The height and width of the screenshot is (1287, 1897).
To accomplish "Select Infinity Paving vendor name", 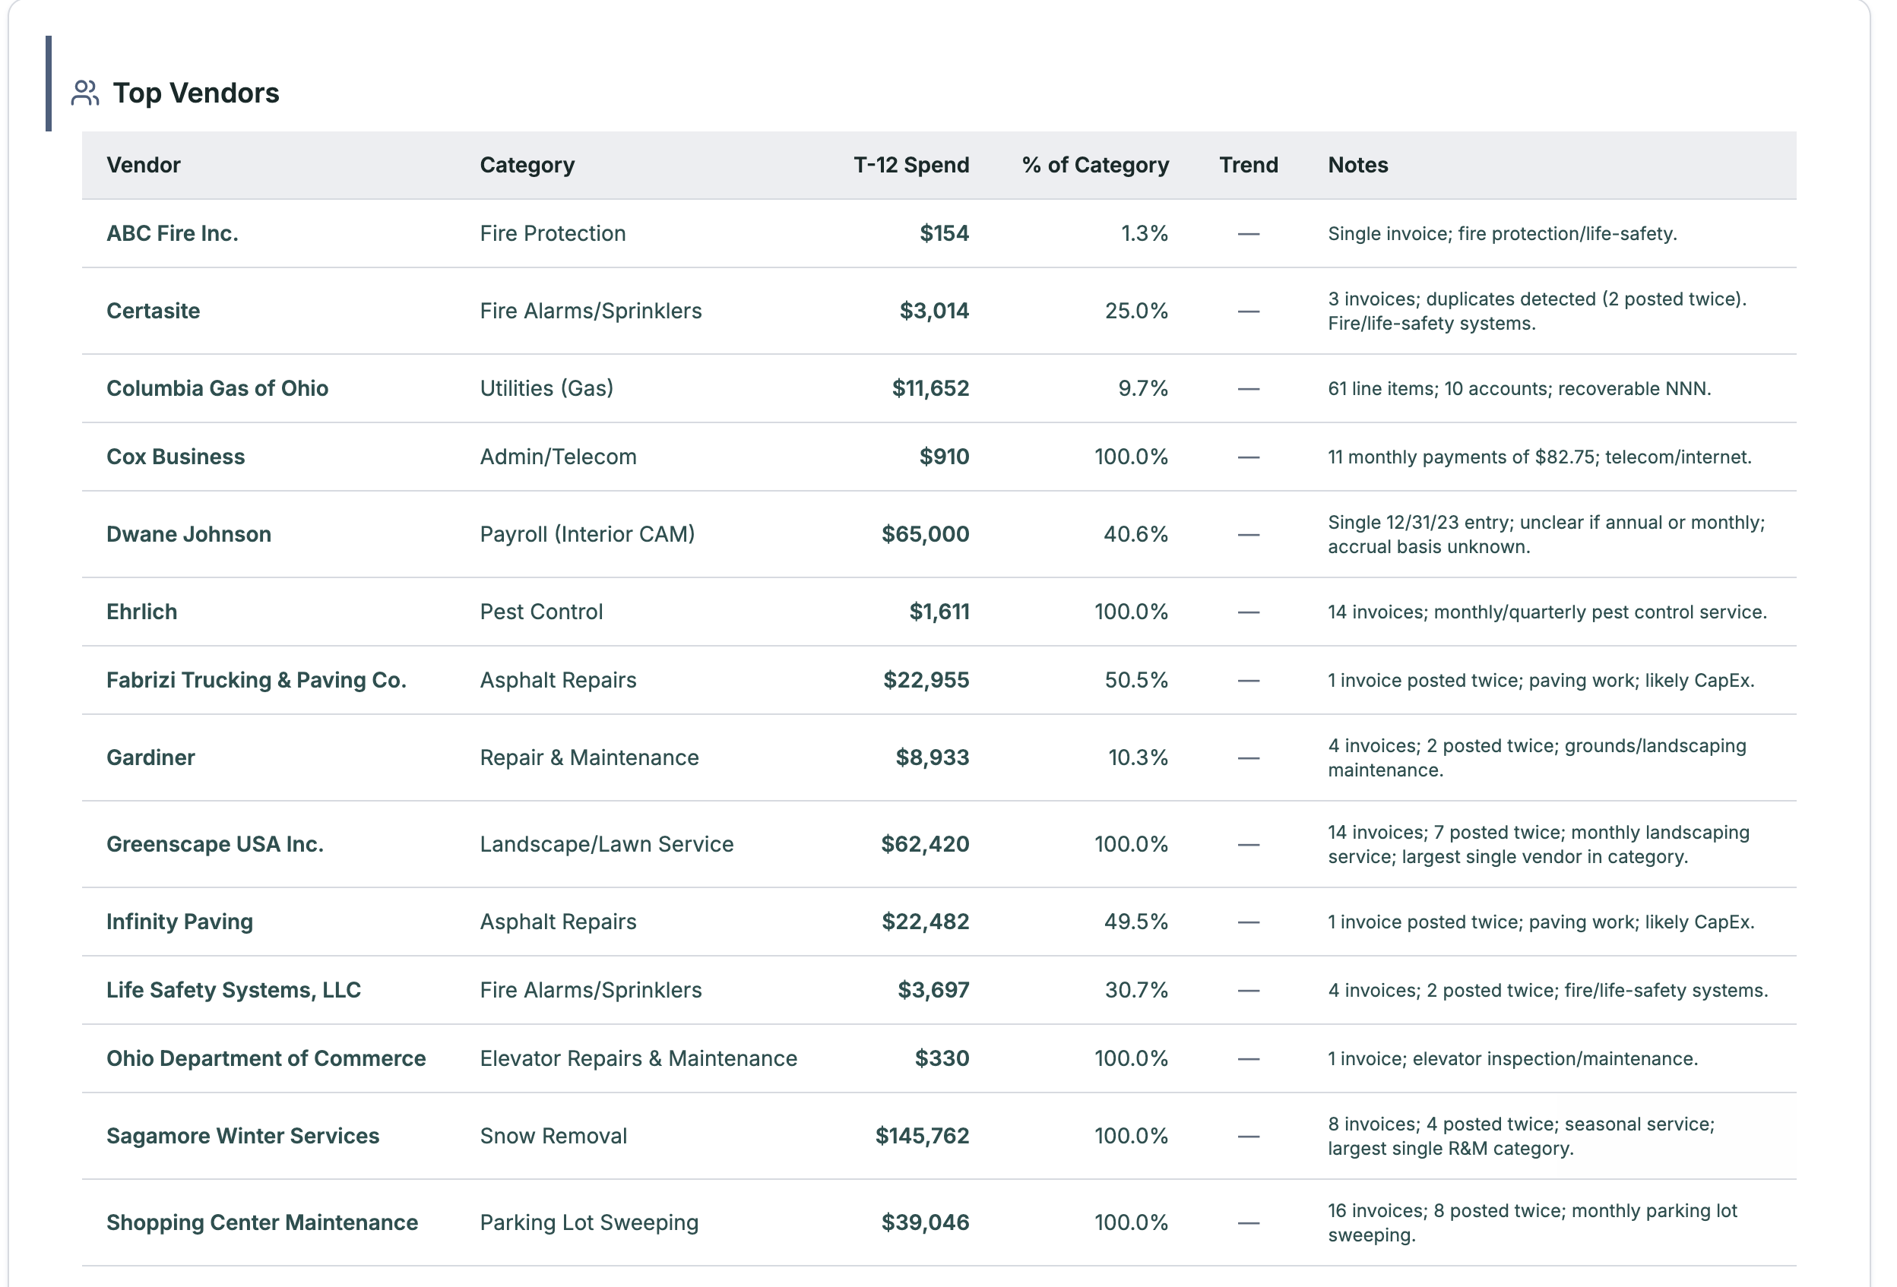I will 179,922.
